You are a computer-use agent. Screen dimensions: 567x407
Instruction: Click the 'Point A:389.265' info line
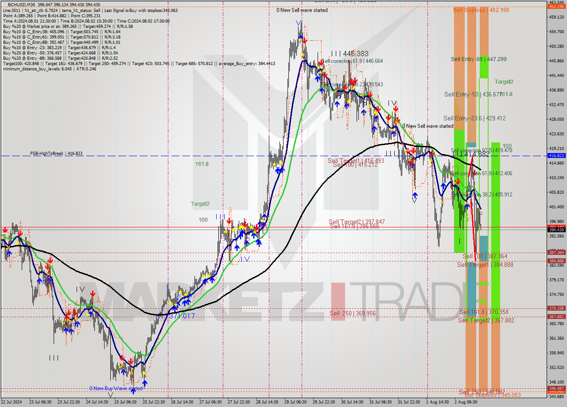click(x=52, y=15)
